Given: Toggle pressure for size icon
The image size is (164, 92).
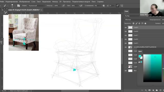Looking at the screenshot, I should coord(117,6).
